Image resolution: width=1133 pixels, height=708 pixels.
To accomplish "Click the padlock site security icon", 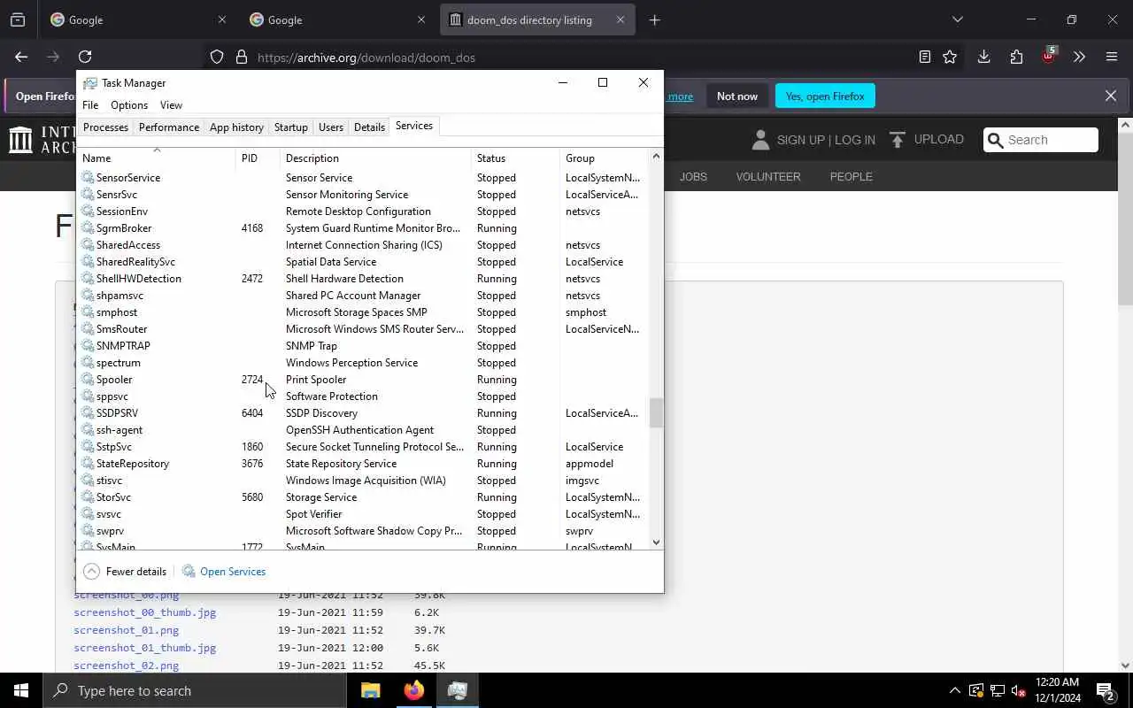I will coord(241,57).
